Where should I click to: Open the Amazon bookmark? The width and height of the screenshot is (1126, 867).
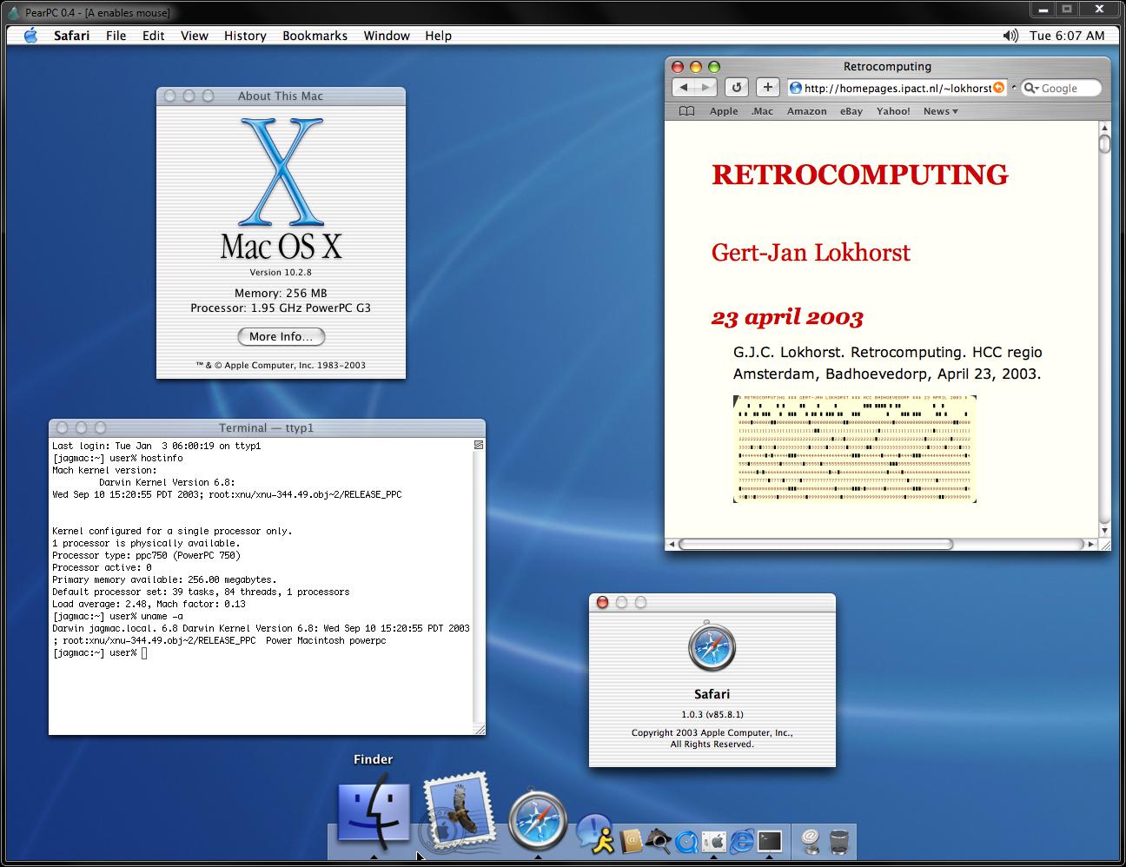806,111
